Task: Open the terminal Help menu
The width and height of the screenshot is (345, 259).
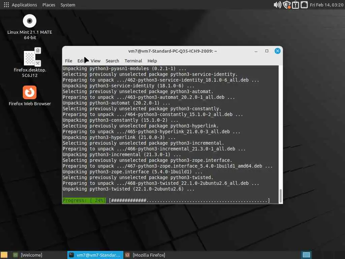Action: [152, 61]
